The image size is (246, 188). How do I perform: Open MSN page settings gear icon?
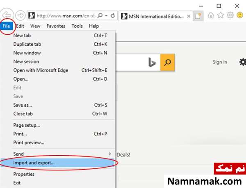point(243,62)
